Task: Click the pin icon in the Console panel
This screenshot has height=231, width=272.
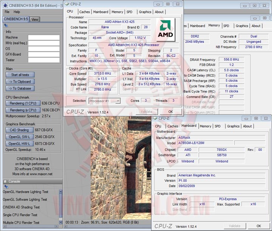Action: [6, 186]
